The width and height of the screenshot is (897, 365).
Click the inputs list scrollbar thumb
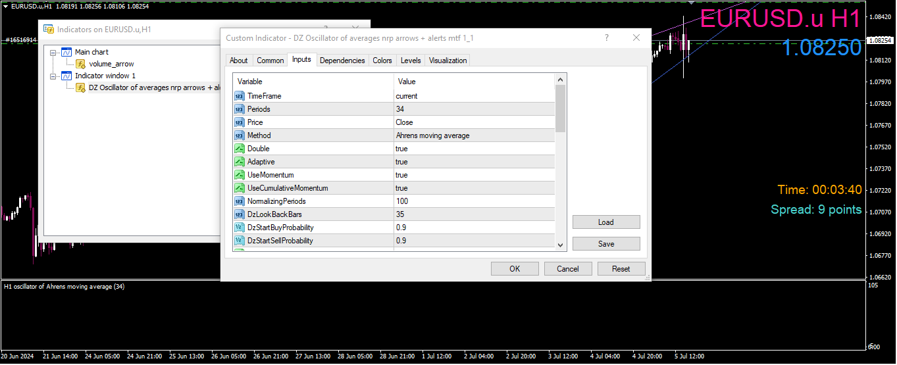click(561, 109)
